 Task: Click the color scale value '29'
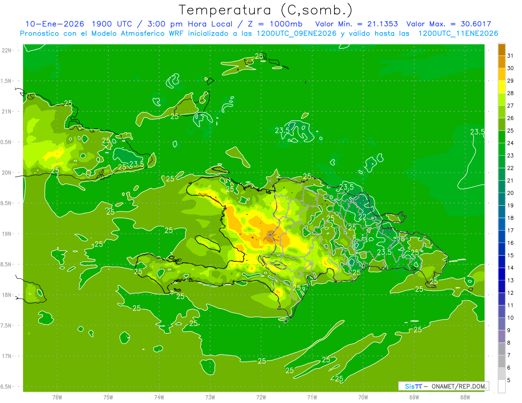pyautogui.click(x=511, y=81)
